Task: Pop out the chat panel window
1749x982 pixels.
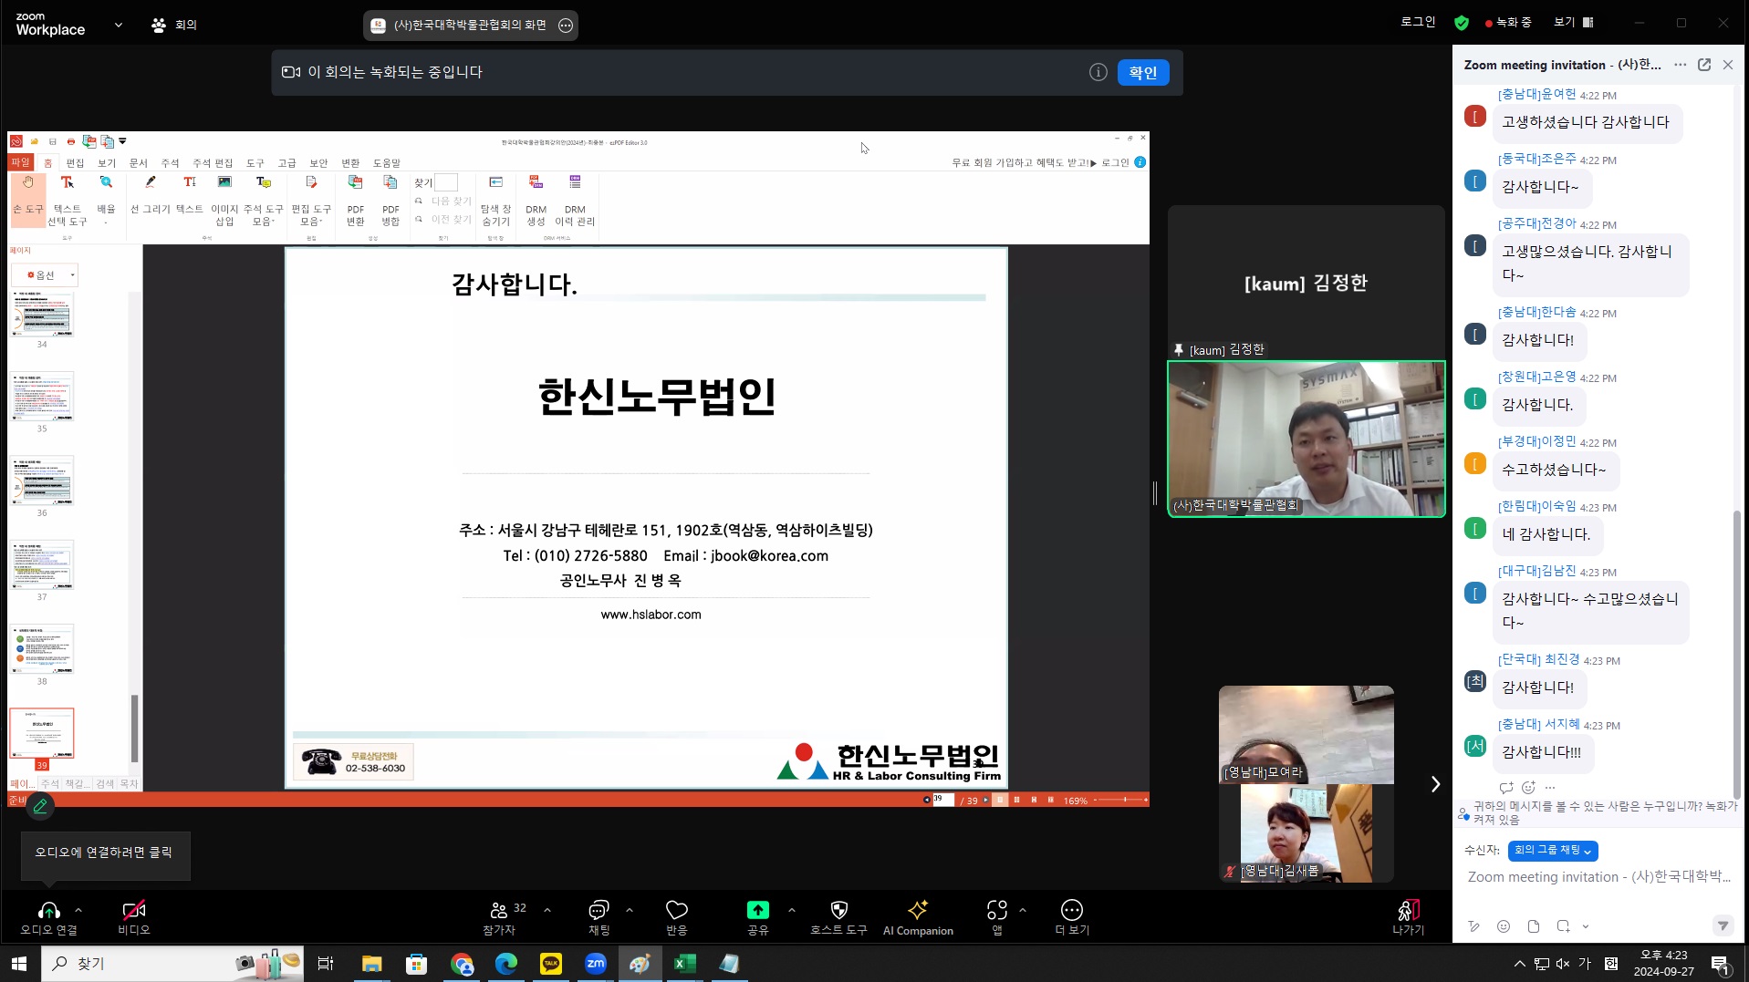Action: pos(1704,65)
